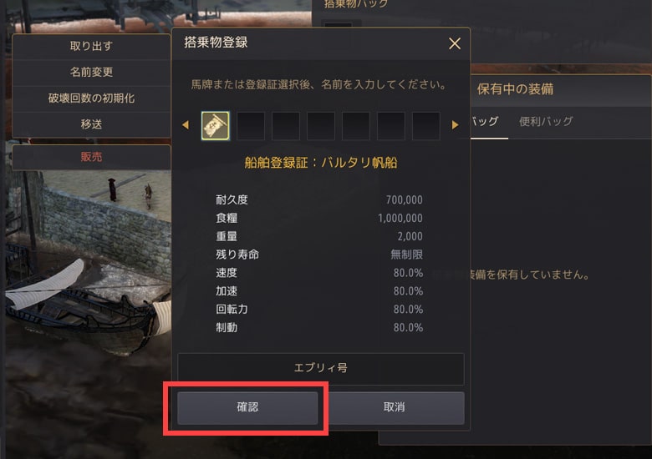This screenshot has height=459, width=652.
Task: Select the last empty item slot
Action: click(x=426, y=125)
